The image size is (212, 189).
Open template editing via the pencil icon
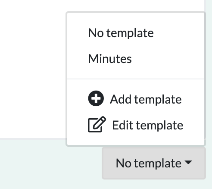pyautogui.click(x=97, y=124)
